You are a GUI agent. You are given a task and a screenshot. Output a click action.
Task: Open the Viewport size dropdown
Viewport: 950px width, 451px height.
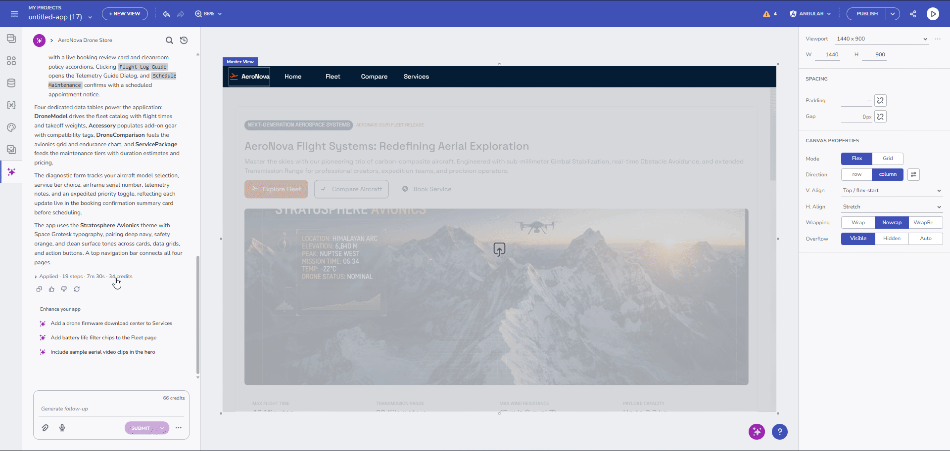[882, 39]
